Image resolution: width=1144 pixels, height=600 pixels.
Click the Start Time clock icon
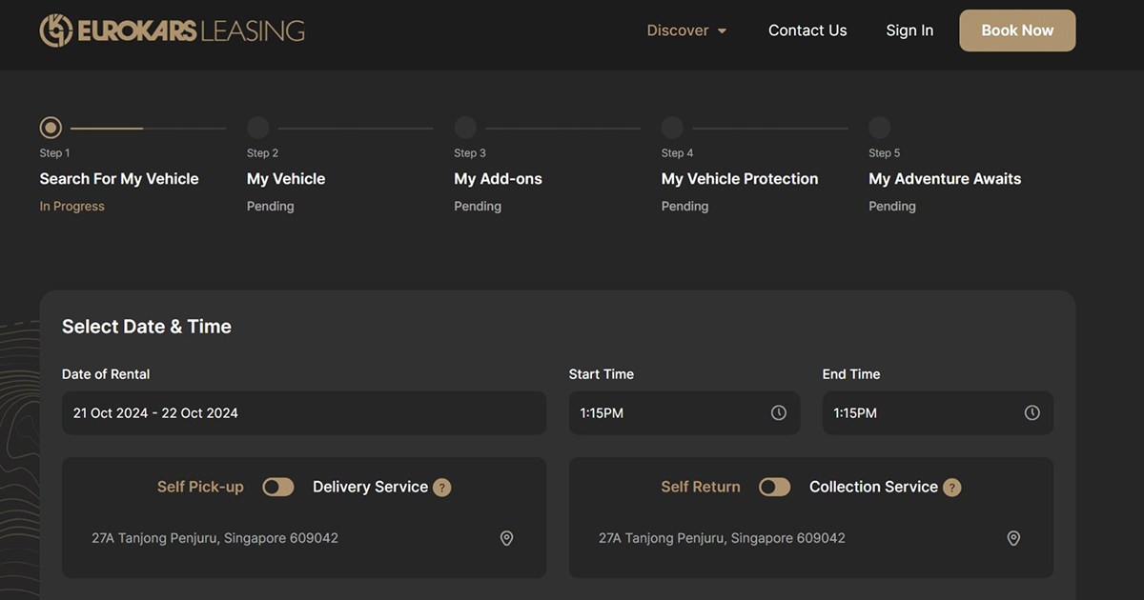[779, 413]
